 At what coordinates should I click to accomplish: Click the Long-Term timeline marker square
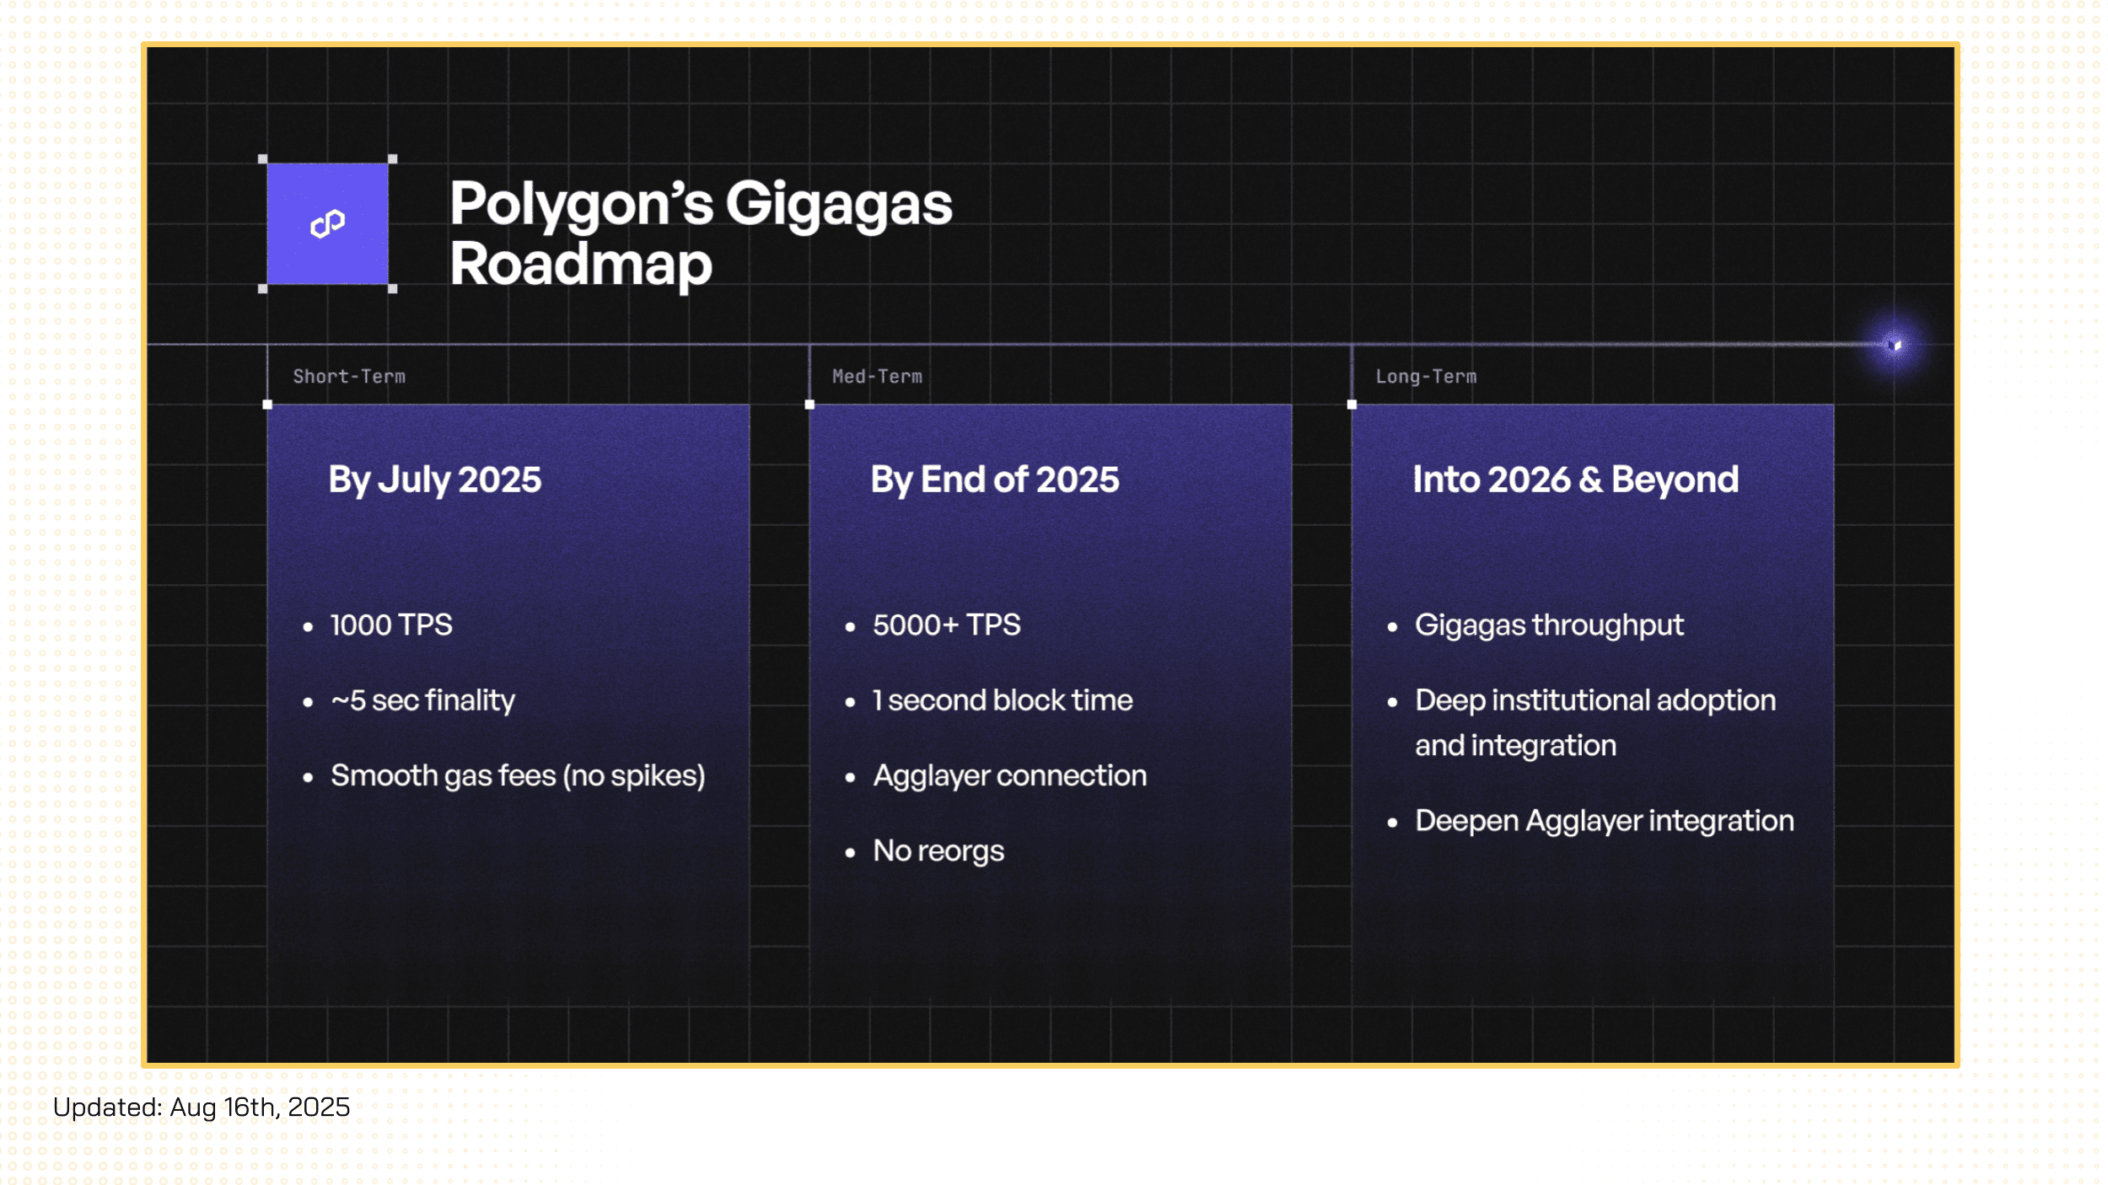pos(1352,405)
